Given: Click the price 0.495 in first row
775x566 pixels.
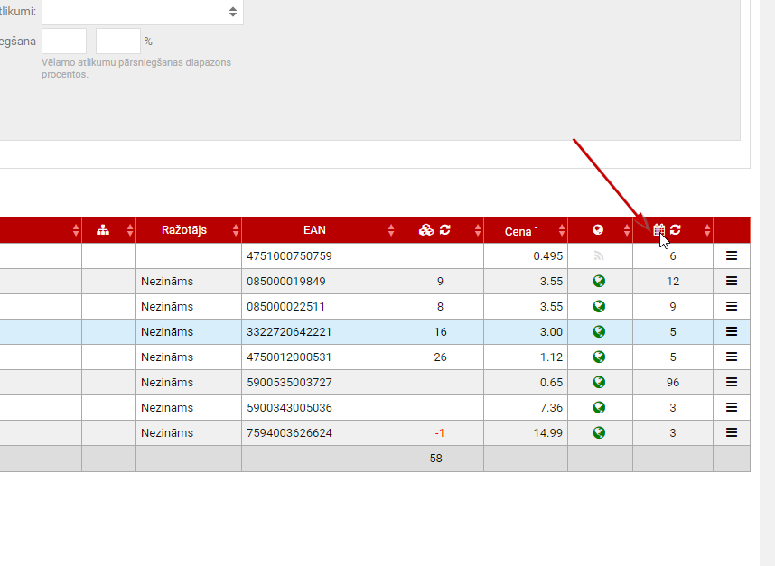Looking at the screenshot, I should pyautogui.click(x=547, y=256).
